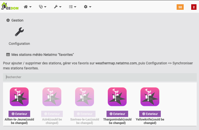Viewport: 199px width, 130px height.
Task: Open the checklist plugins menu
Action: click(x=73, y=7)
